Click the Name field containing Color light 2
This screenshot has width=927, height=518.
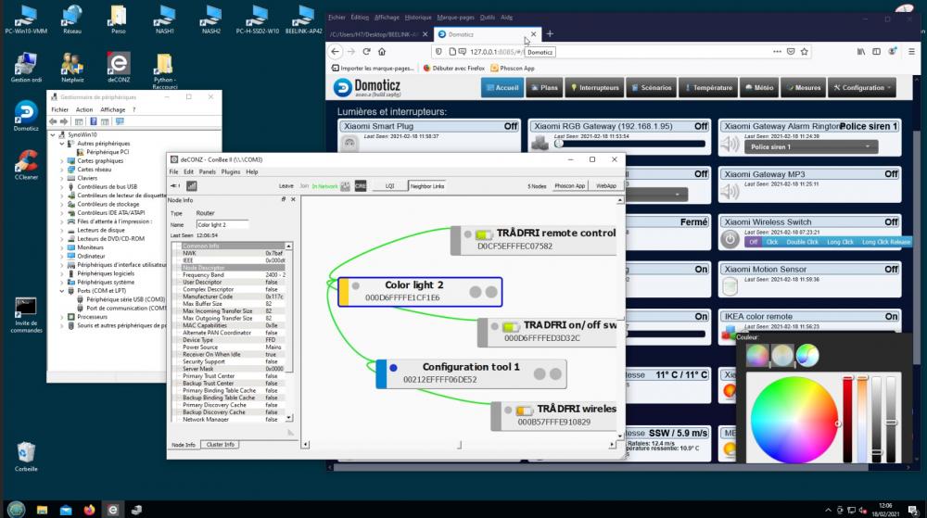point(222,224)
